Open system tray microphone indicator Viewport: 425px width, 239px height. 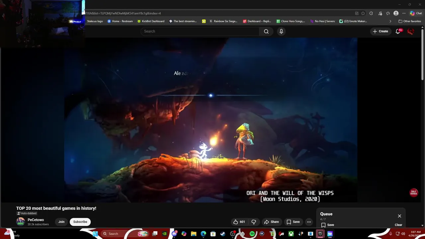(x=391, y=234)
